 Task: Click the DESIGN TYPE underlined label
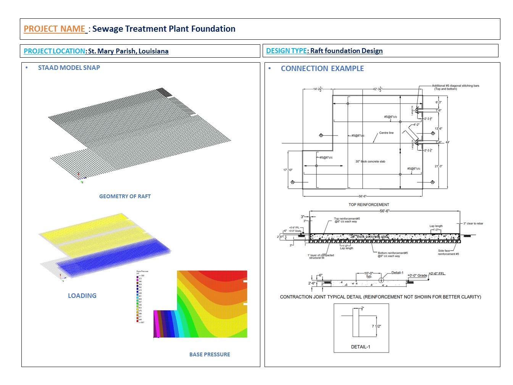(x=286, y=51)
